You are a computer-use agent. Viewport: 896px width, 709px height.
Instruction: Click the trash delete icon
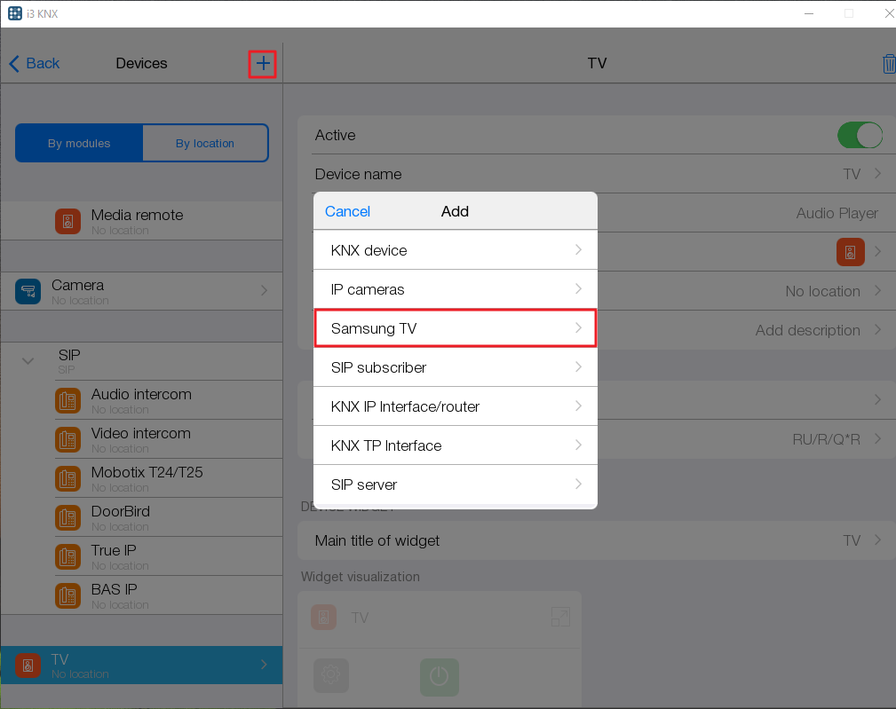pos(888,64)
